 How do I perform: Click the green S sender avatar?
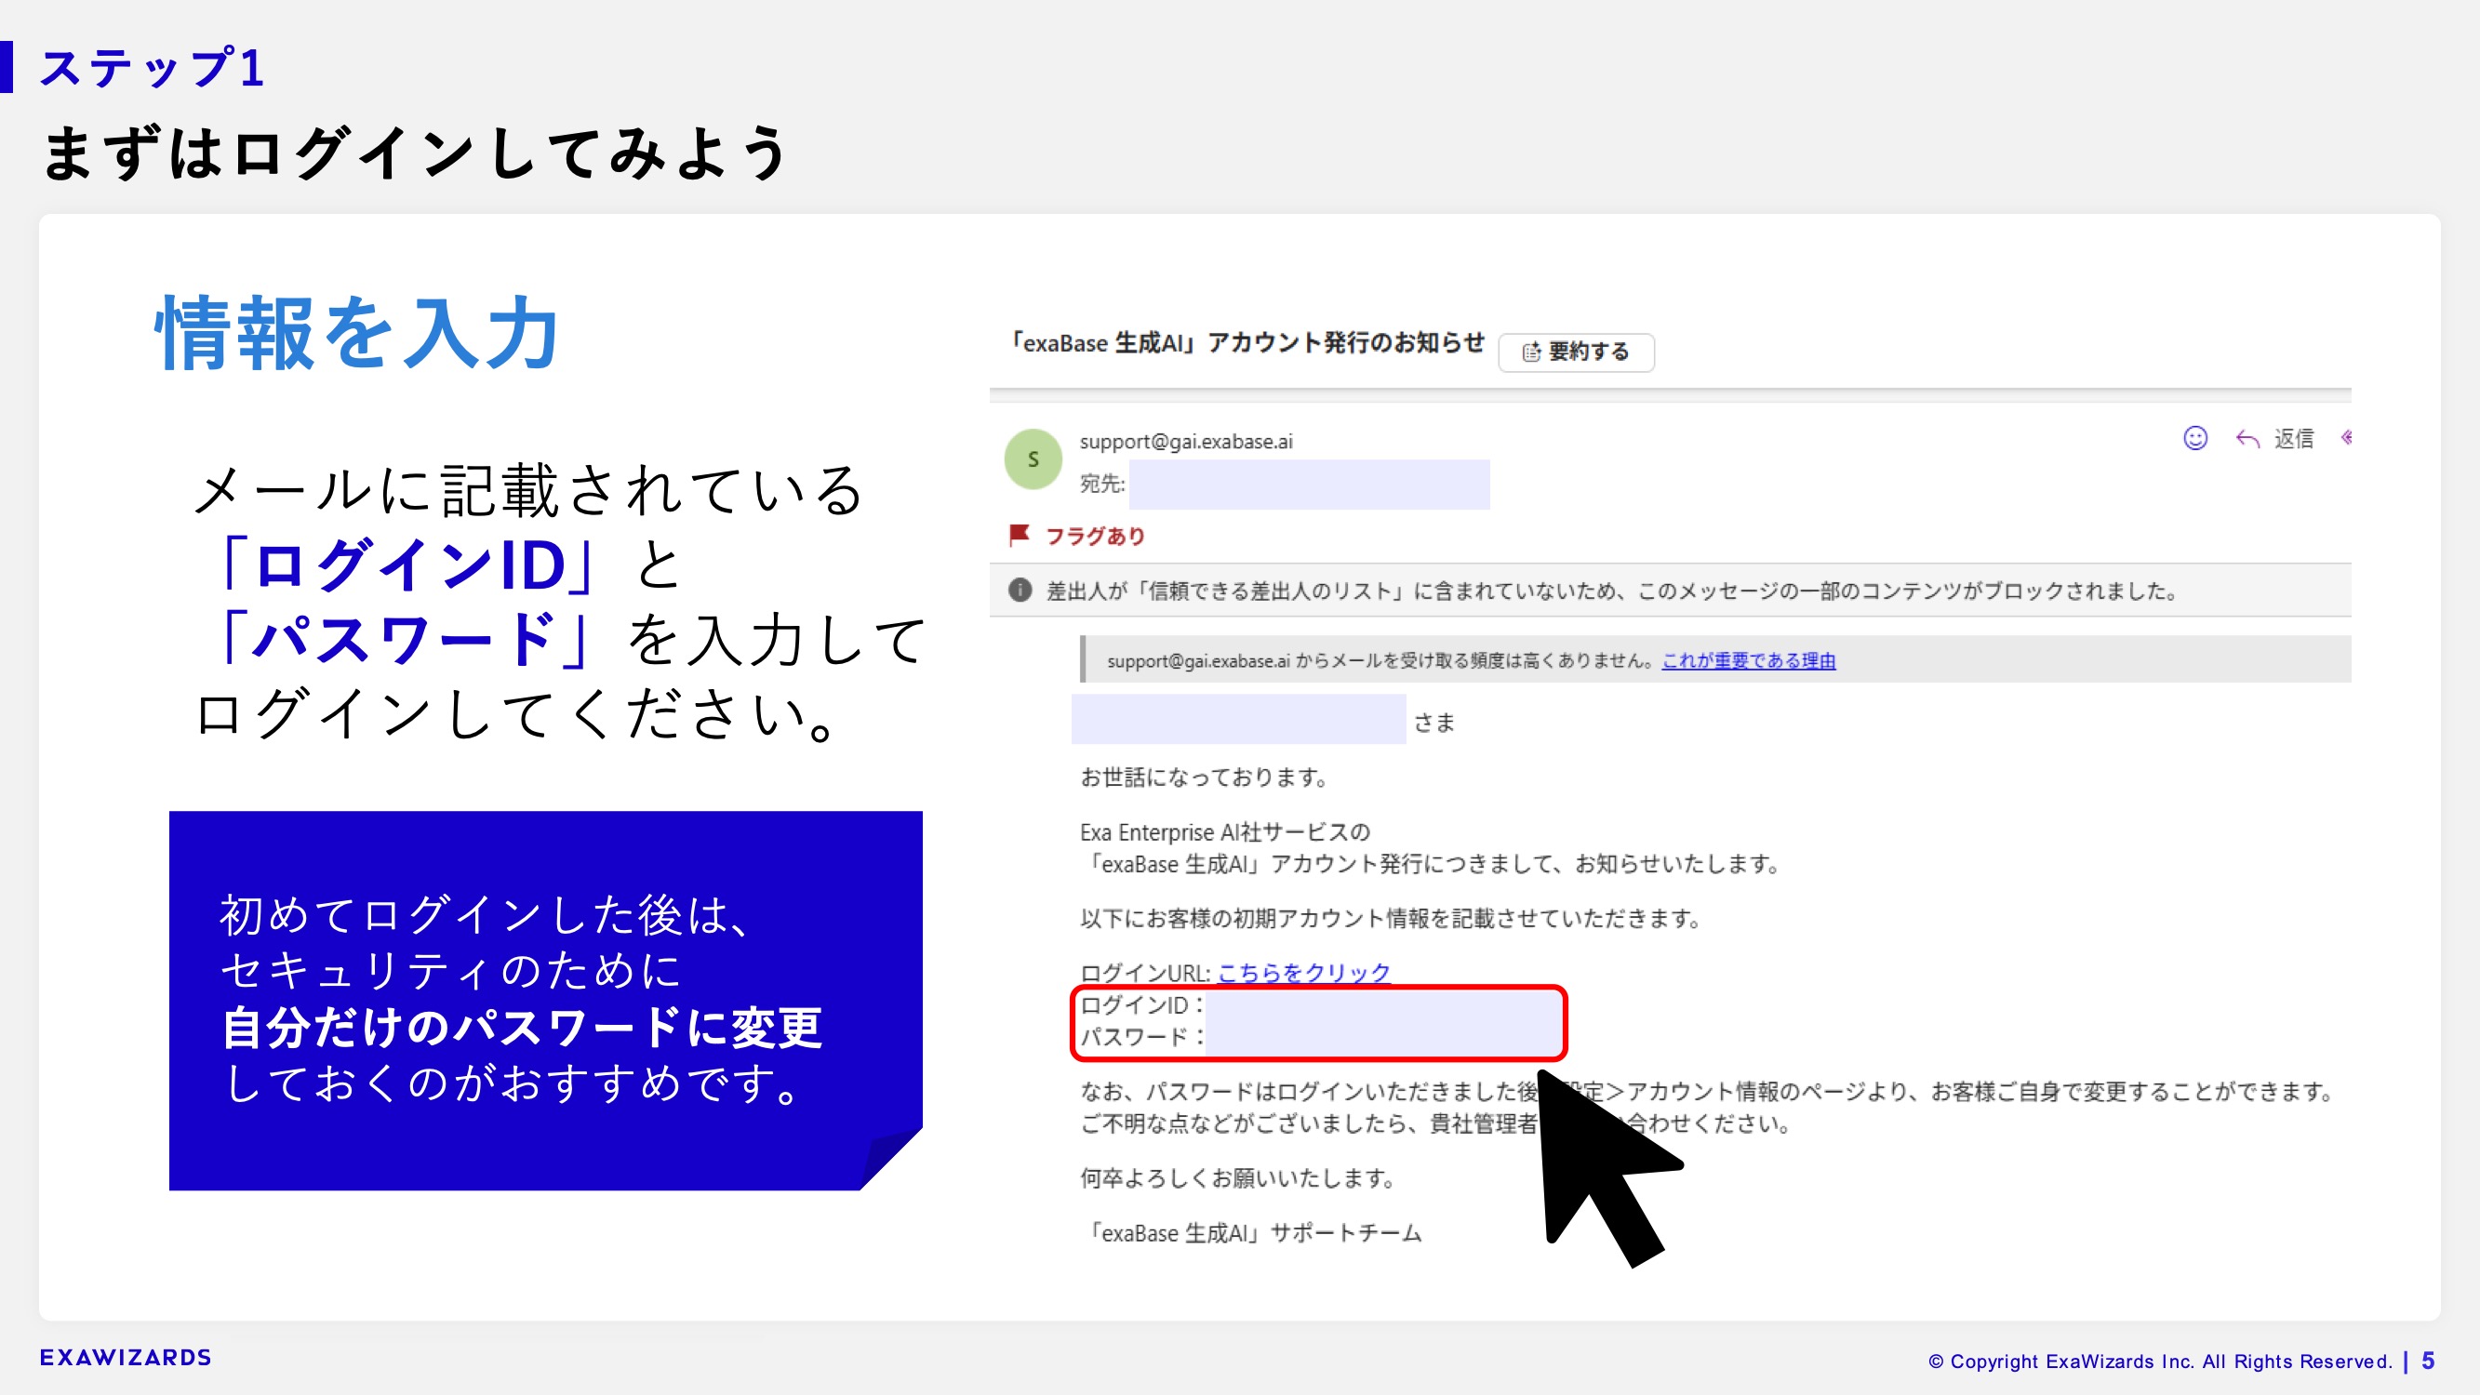tap(1033, 459)
